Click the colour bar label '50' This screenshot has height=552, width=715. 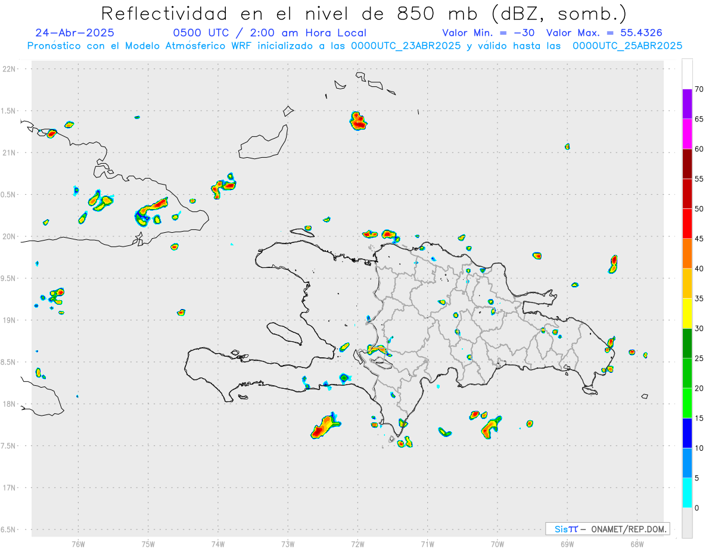click(x=700, y=209)
